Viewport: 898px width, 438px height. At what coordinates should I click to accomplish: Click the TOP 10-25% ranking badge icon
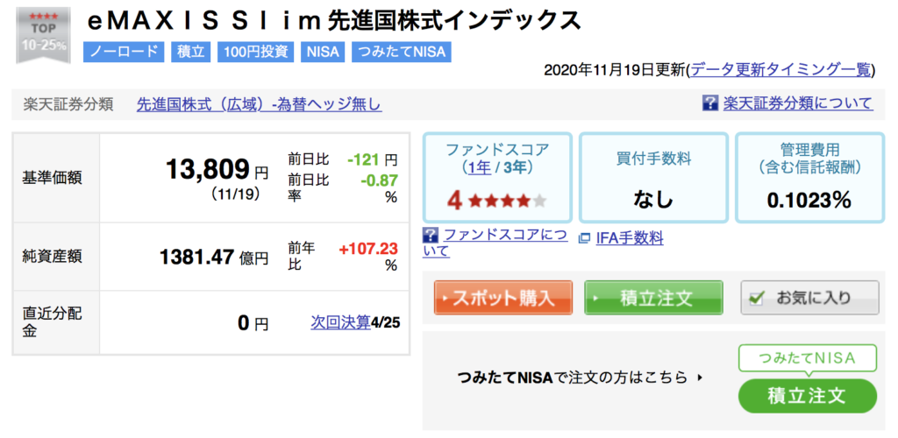44,35
